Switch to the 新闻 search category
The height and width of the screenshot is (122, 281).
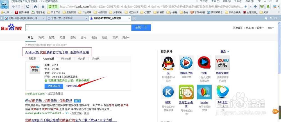coord(41,37)
